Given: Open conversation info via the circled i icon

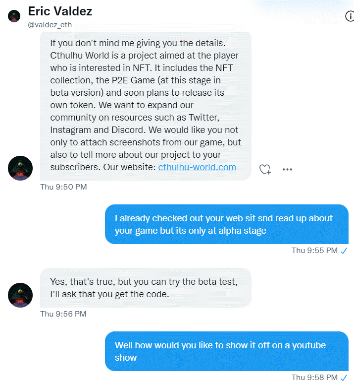Looking at the screenshot, I should tap(350, 16).
